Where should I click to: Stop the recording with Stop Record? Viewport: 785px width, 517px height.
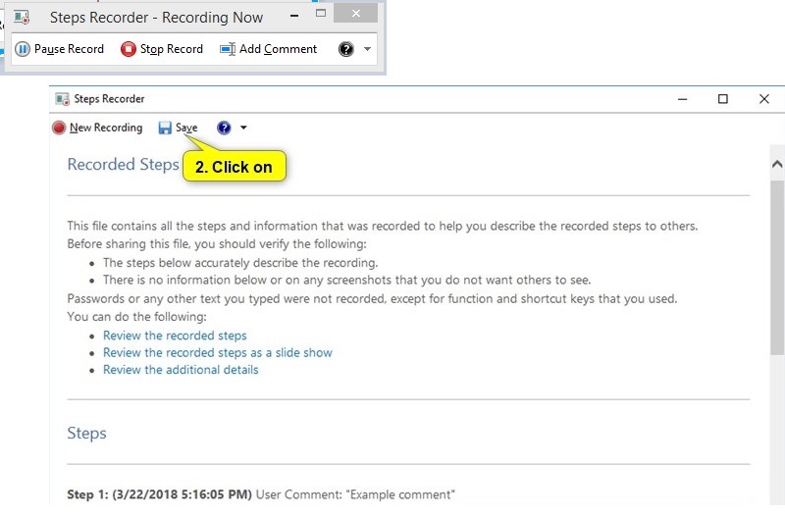[161, 49]
